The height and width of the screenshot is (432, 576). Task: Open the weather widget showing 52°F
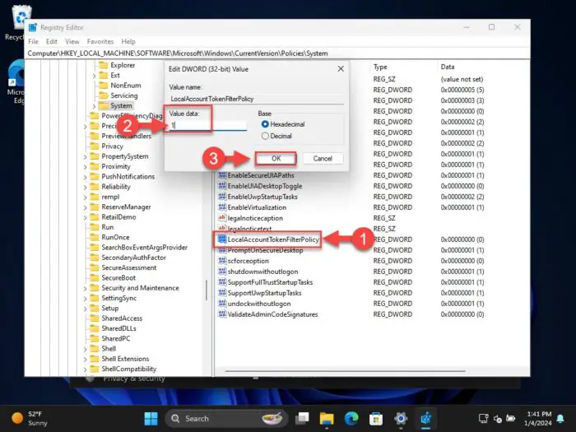(30, 418)
